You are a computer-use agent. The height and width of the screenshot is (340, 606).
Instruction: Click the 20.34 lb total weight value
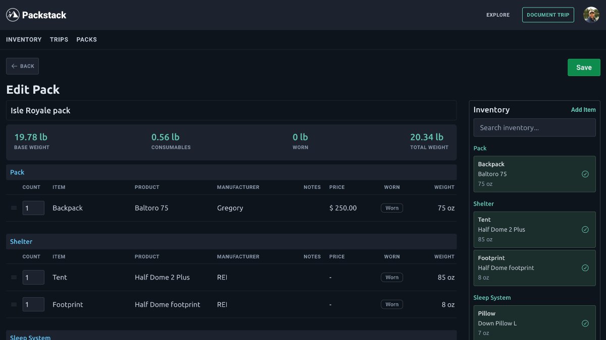(427, 137)
